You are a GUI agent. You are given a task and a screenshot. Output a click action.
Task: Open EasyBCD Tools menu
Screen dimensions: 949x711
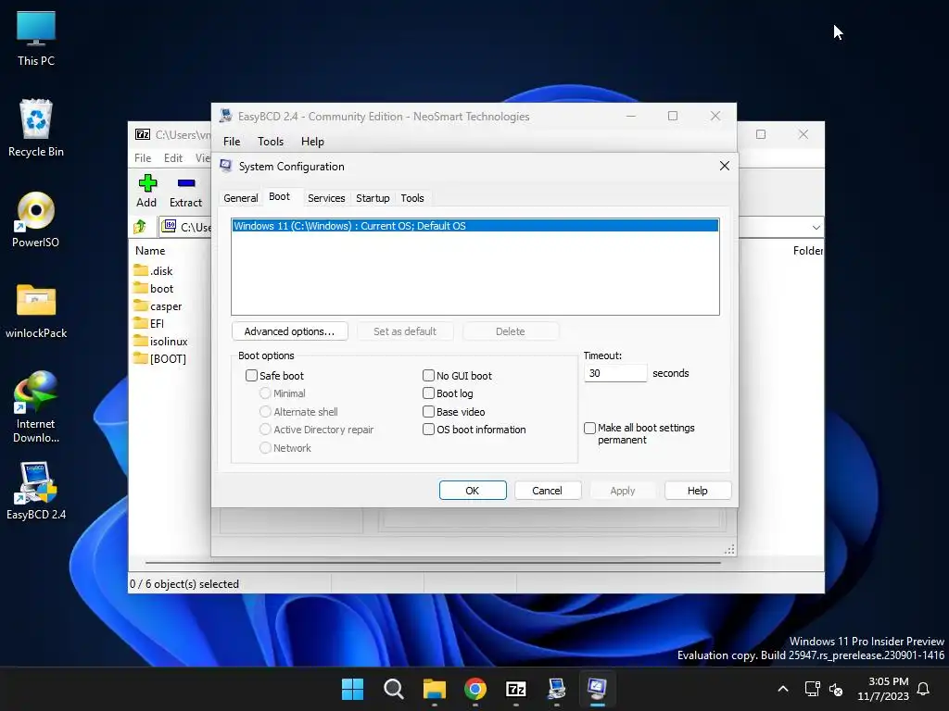tap(271, 142)
